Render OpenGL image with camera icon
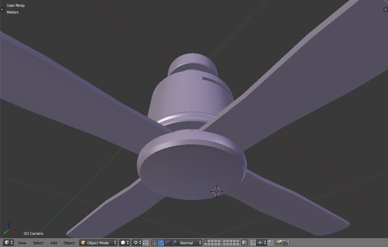The image size is (388, 247). 279,243
